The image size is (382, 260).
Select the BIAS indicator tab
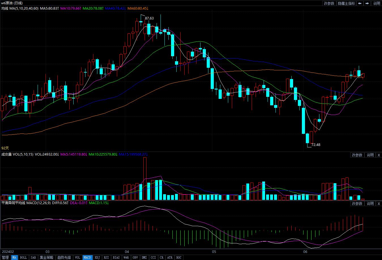(x=116, y=257)
